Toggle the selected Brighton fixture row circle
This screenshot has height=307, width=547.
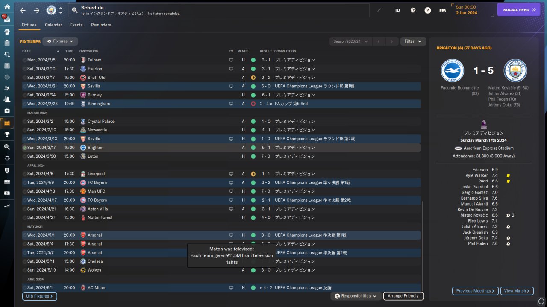pyautogui.click(x=24, y=148)
